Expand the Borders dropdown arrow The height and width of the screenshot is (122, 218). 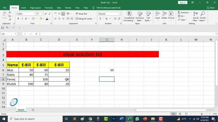coord(36,19)
